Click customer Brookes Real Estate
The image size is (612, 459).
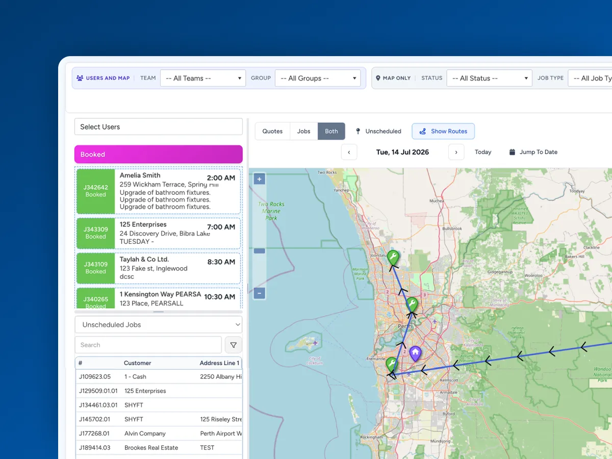(151, 448)
